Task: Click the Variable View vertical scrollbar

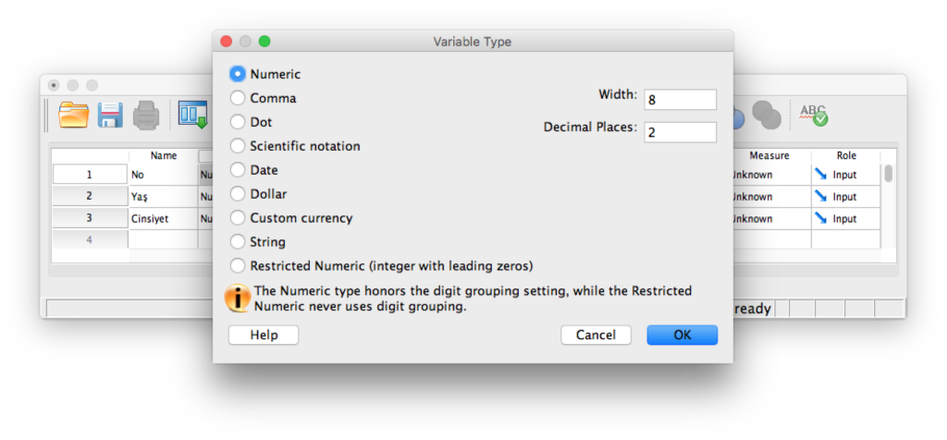Action: (889, 174)
